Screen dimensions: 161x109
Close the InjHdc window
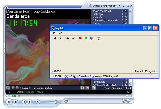(156, 28)
